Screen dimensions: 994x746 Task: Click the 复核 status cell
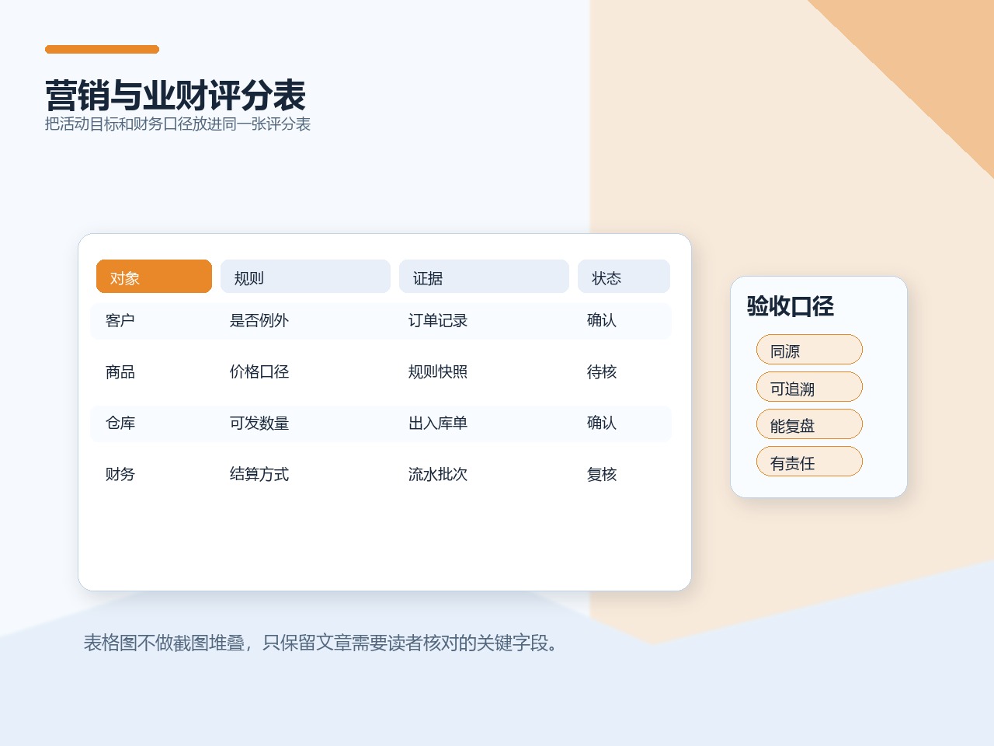[602, 474]
